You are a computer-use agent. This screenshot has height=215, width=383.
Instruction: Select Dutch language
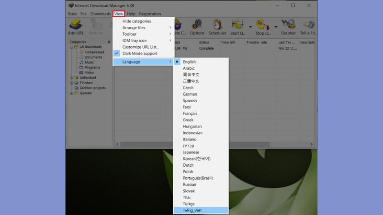coord(201,165)
